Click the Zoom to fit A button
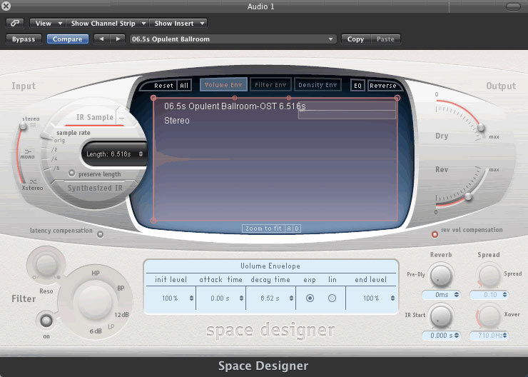 pyautogui.click(x=289, y=228)
